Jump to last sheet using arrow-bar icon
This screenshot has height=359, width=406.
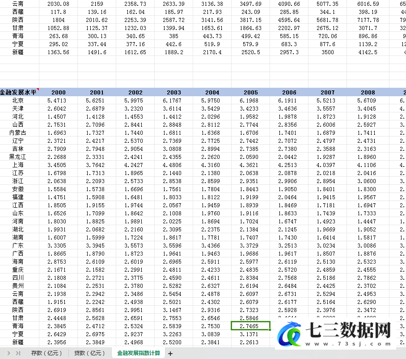point(18,353)
